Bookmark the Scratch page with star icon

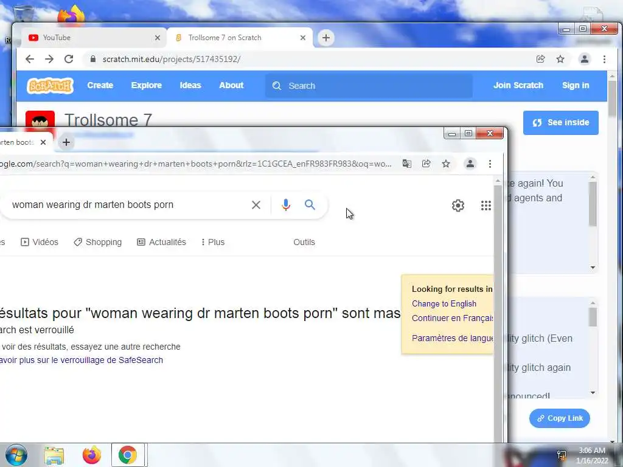(x=560, y=59)
